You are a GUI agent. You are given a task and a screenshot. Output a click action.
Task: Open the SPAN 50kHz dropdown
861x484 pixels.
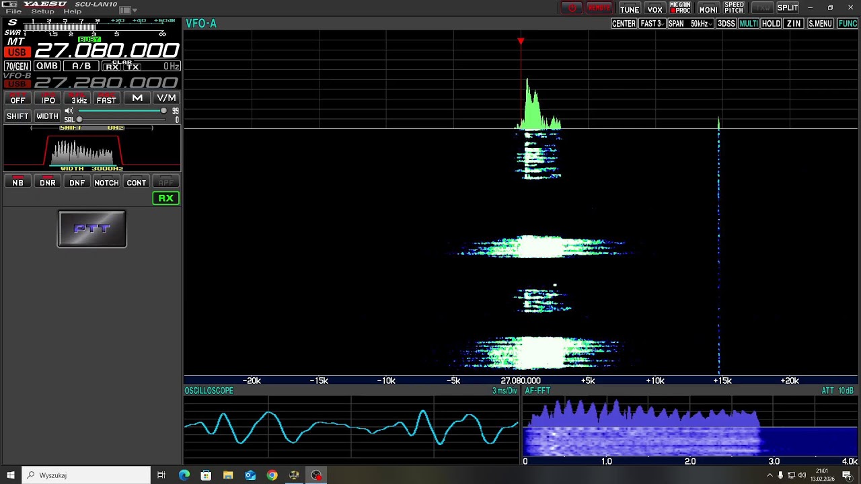(690, 24)
